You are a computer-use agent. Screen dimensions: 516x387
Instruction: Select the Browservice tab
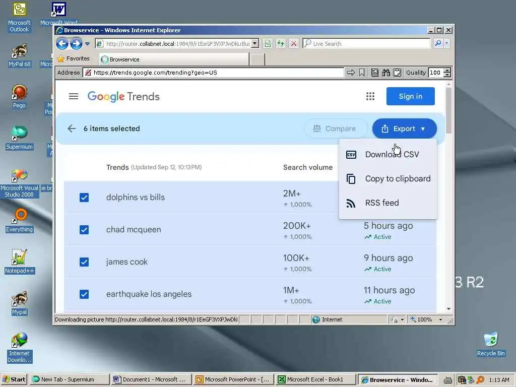(x=174, y=59)
